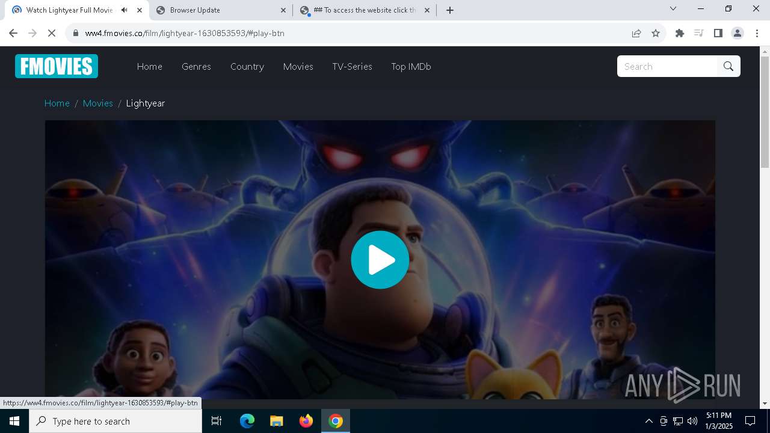The width and height of the screenshot is (770, 433).
Task: Minimize the Chrome window
Action: tap(701, 8)
